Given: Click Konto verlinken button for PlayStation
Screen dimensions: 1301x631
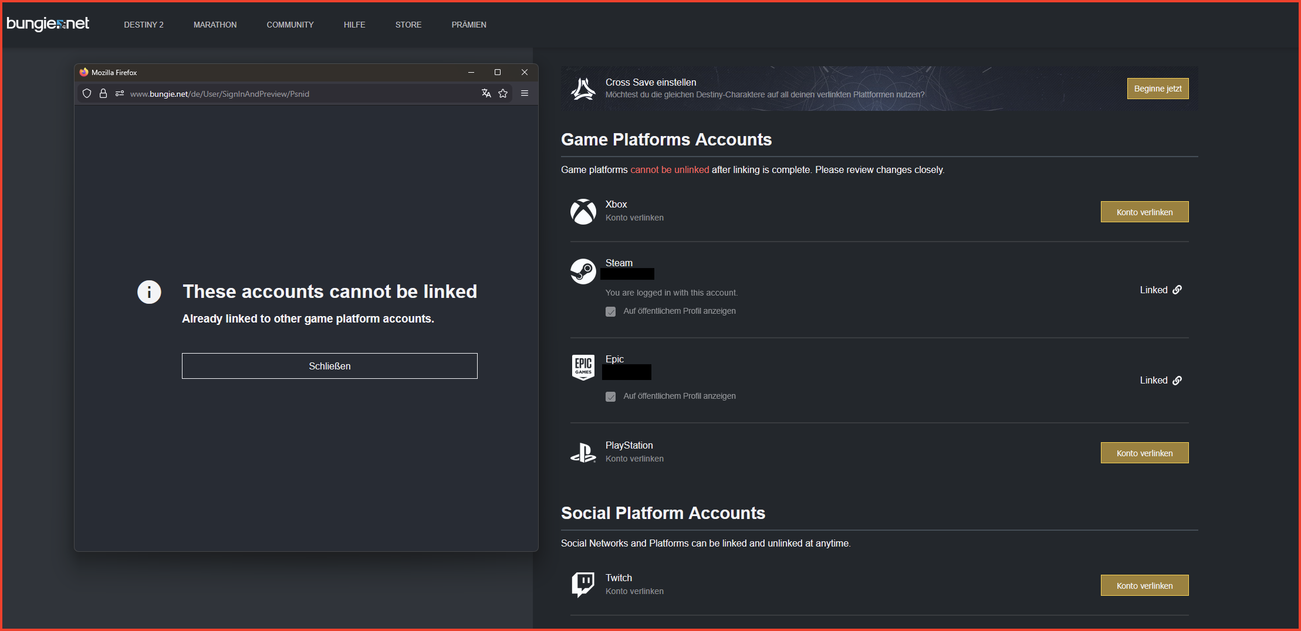Looking at the screenshot, I should tap(1144, 453).
